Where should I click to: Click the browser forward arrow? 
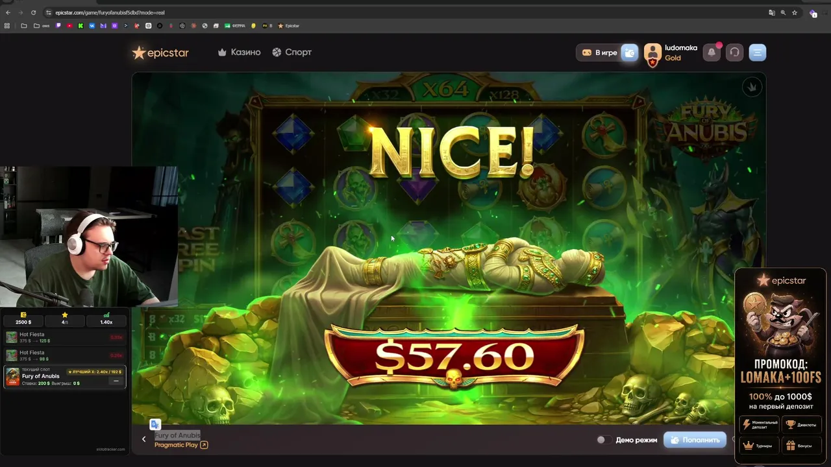(x=21, y=12)
